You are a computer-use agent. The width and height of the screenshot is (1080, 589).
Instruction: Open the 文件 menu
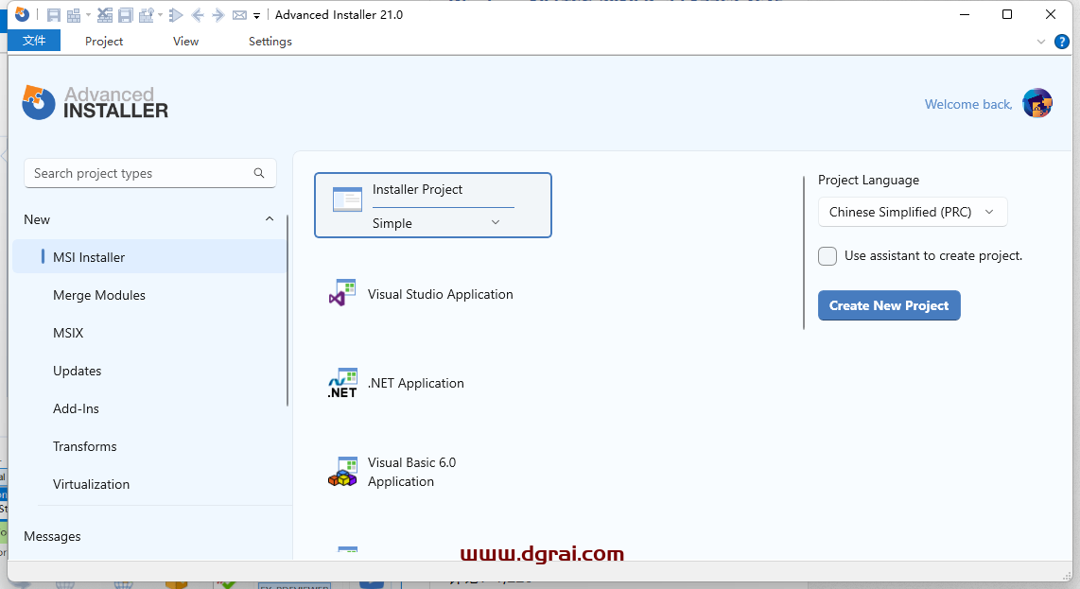click(x=34, y=41)
